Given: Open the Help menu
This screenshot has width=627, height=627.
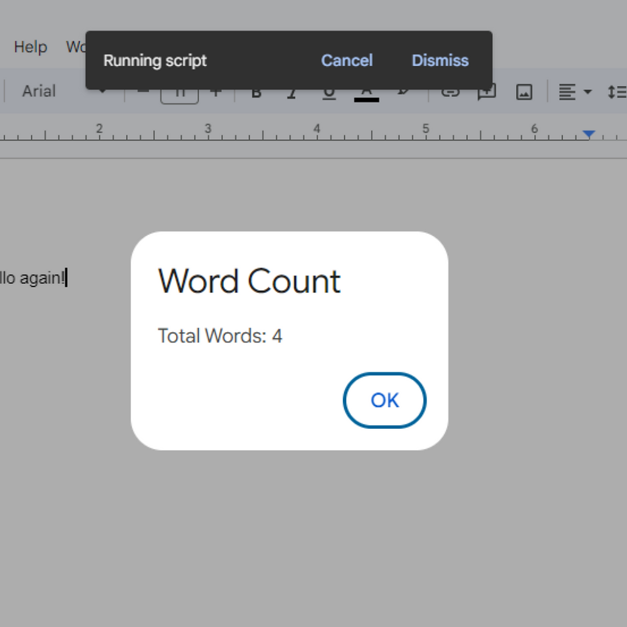Looking at the screenshot, I should (30, 46).
